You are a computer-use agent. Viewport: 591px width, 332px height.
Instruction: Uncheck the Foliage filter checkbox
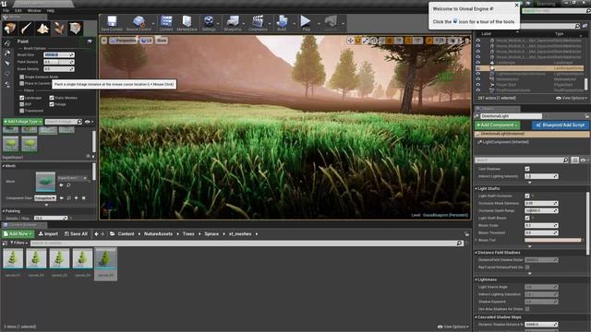pyautogui.click(x=52, y=104)
